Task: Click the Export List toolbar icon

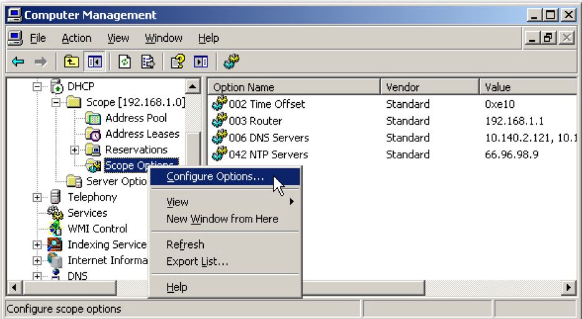Action: coord(148,61)
